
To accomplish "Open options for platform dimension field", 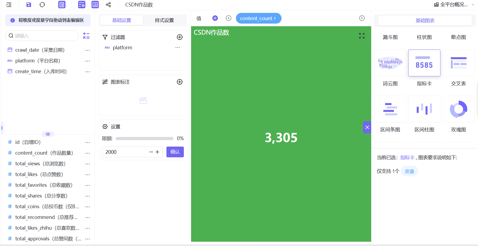I will point(87,61).
